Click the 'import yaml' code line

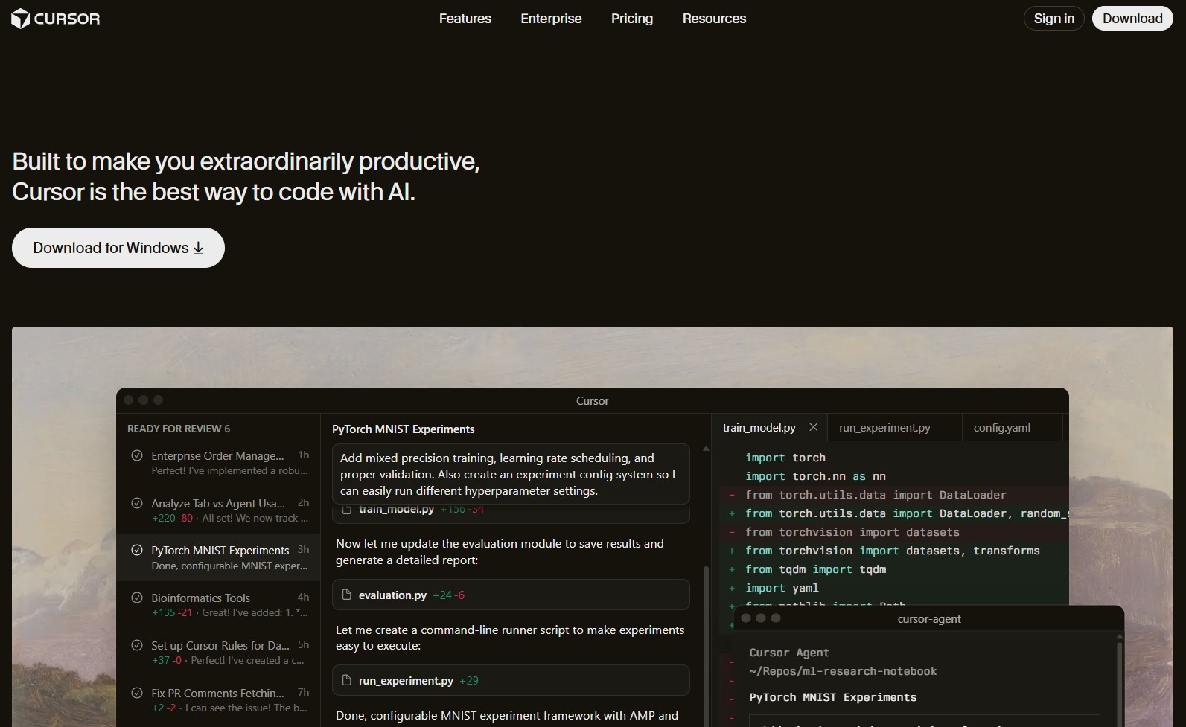coord(782,588)
